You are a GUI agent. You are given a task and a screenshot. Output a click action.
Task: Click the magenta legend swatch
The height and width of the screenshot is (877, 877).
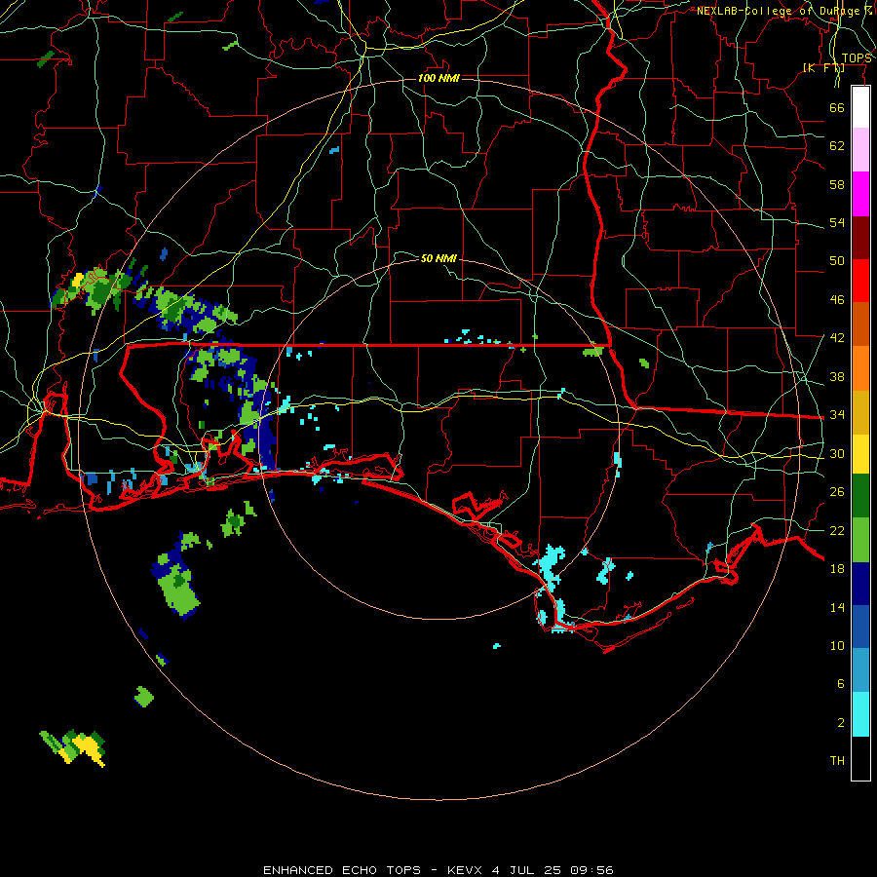point(860,194)
